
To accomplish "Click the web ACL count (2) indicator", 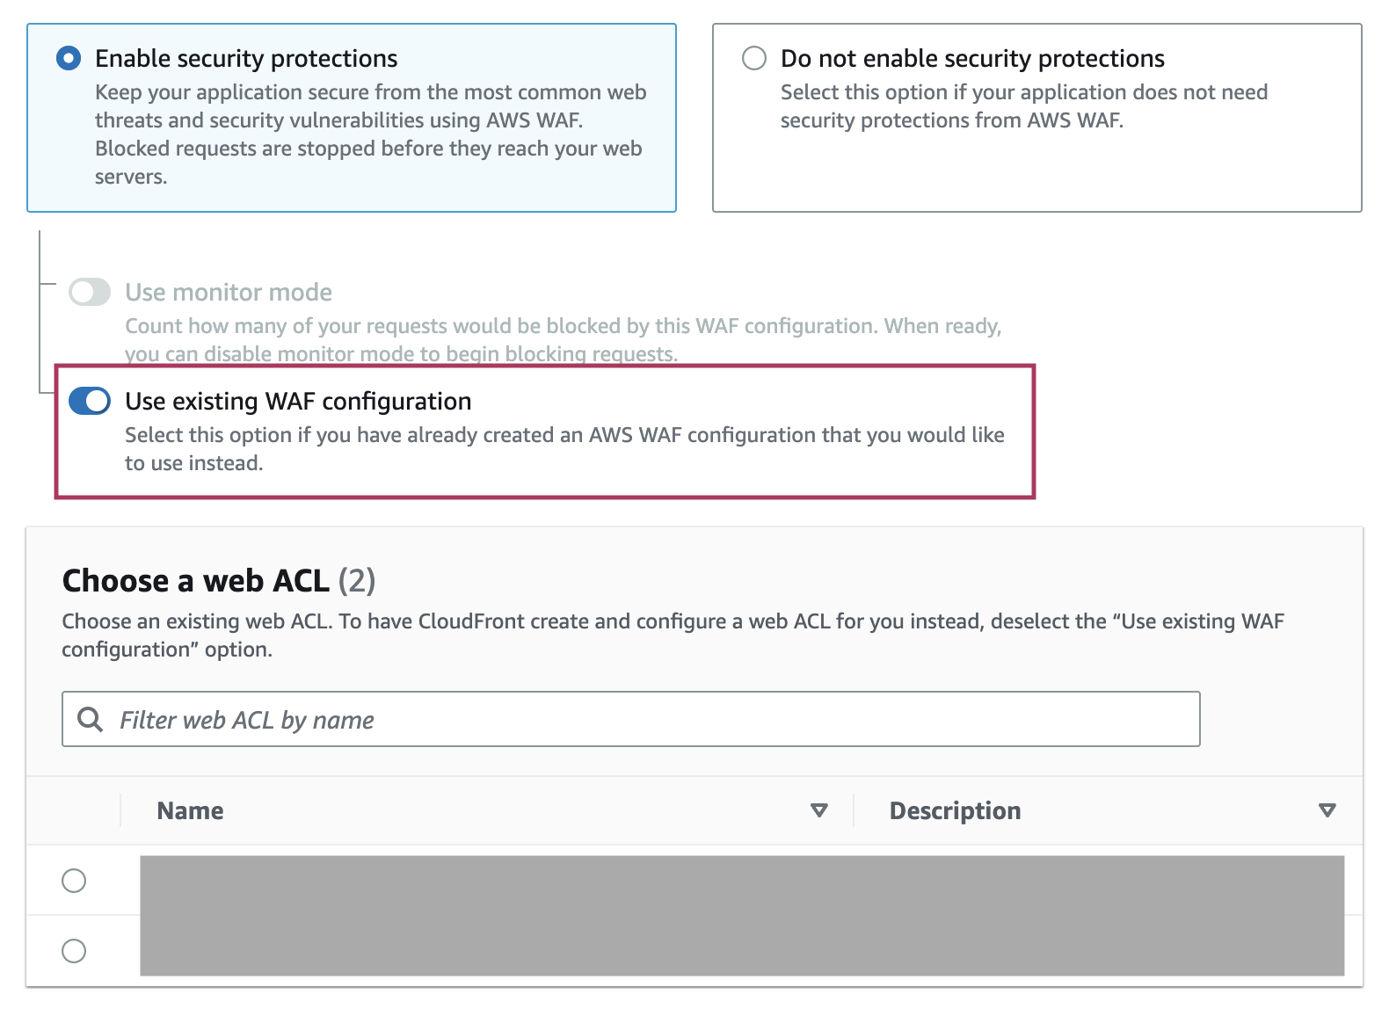I will tap(357, 581).
